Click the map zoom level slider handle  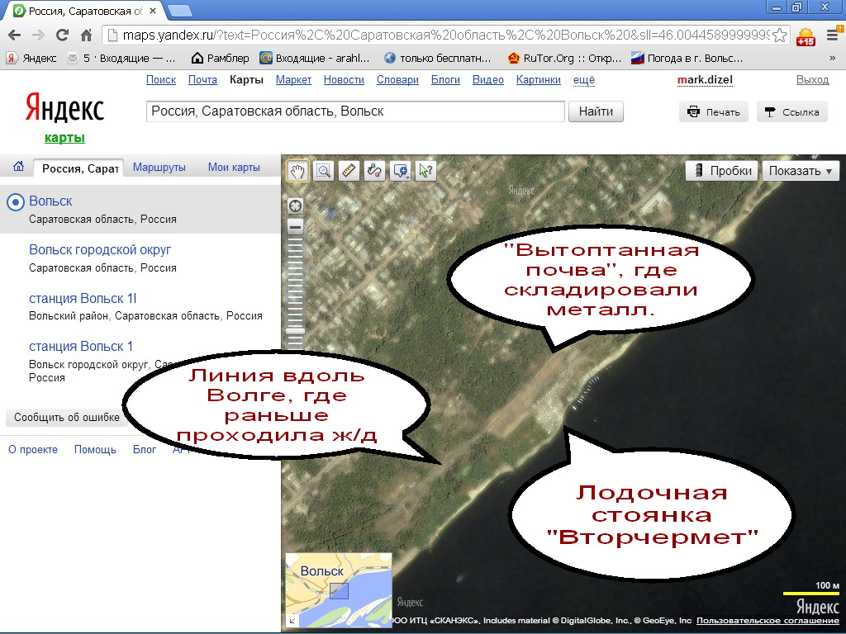[295, 331]
